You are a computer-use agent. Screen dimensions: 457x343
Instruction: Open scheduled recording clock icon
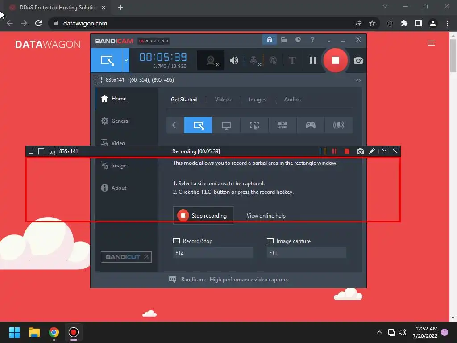298,39
